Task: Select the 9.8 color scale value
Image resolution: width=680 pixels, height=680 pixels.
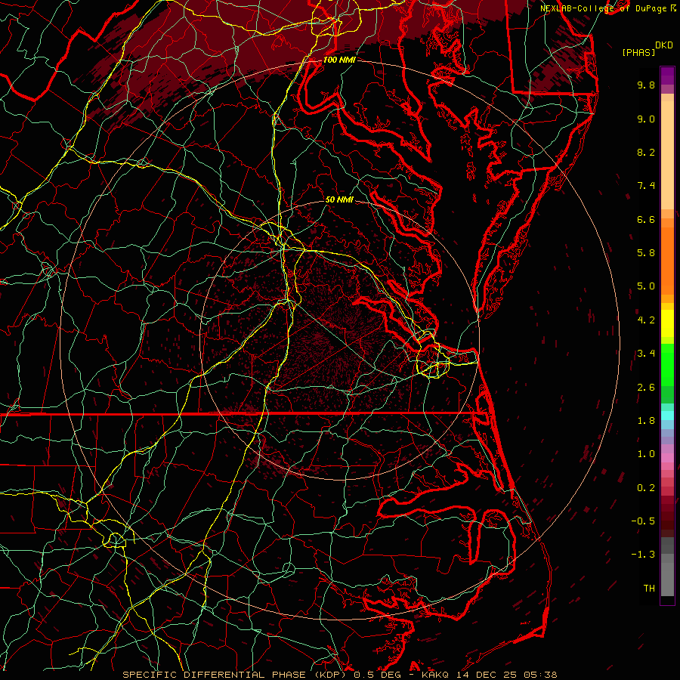Action: coord(646,85)
